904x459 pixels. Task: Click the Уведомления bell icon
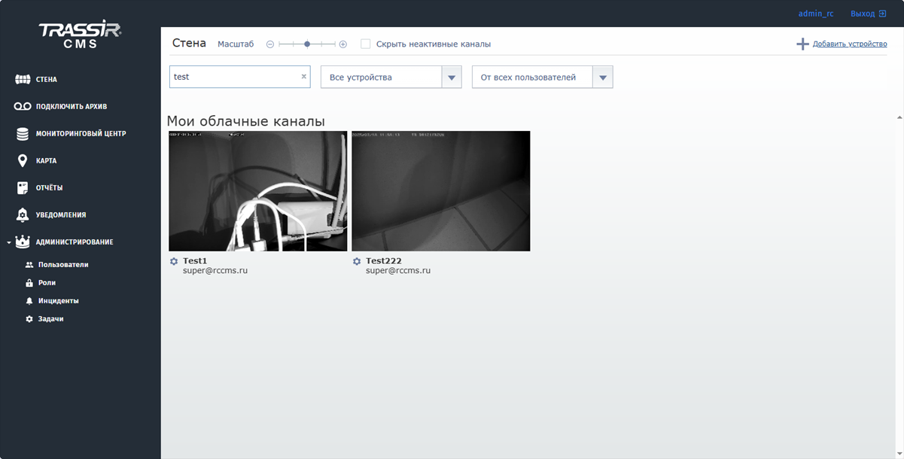(x=23, y=215)
